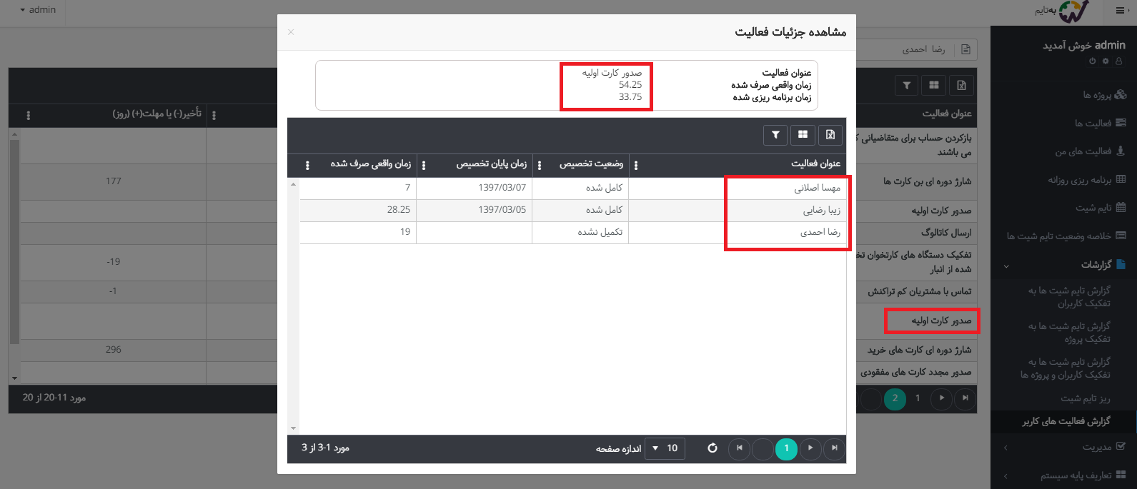Click the grid view icon in the dialog toolbar
The width and height of the screenshot is (1137, 489).
[x=803, y=134]
